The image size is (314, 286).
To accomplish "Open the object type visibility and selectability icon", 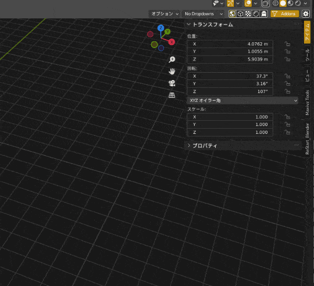I will (x=216, y=3).
